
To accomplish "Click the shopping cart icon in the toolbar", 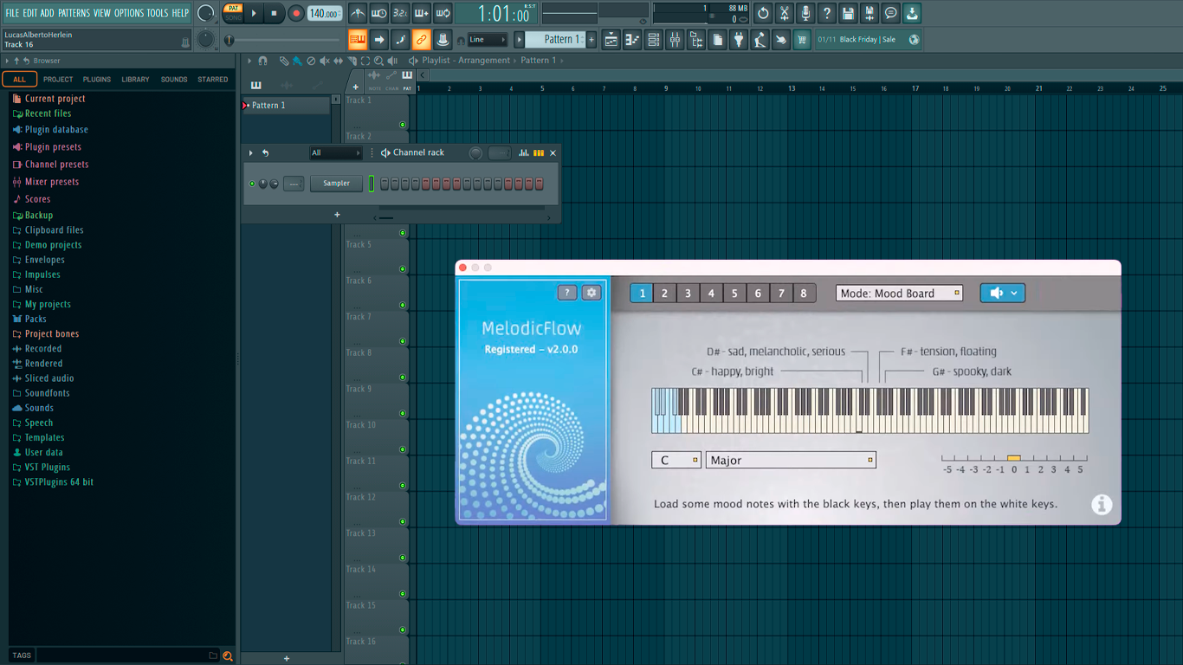I will tap(802, 40).
